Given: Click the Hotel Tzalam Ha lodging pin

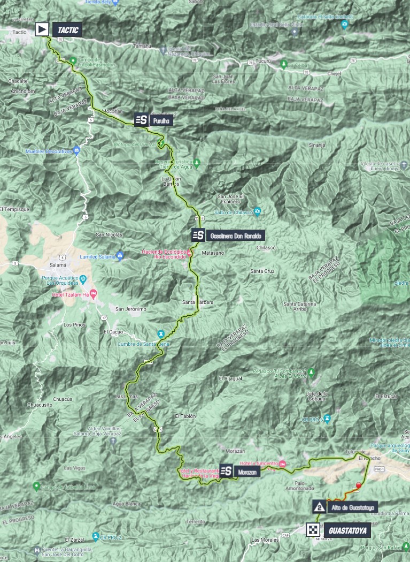Looking at the screenshot, I should tap(93, 294).
